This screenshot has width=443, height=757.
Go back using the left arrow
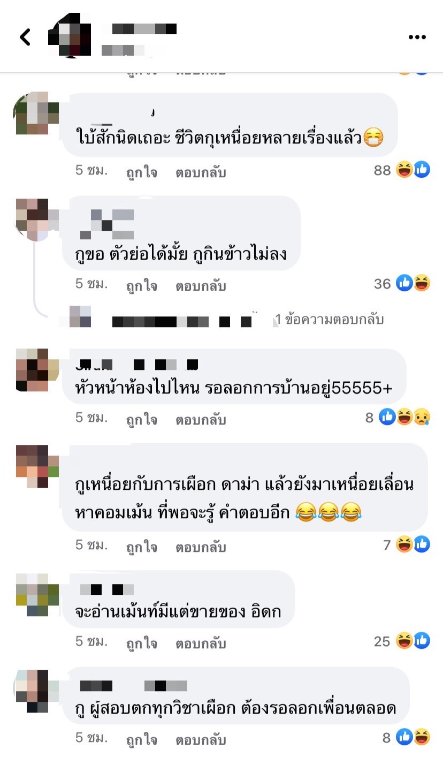pyautogui.click(x=25, y=37)
